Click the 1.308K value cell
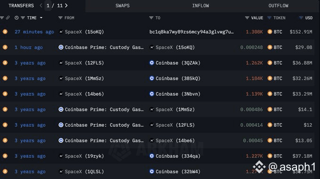This screenshot has width=320, height=179. click(254, 32)
